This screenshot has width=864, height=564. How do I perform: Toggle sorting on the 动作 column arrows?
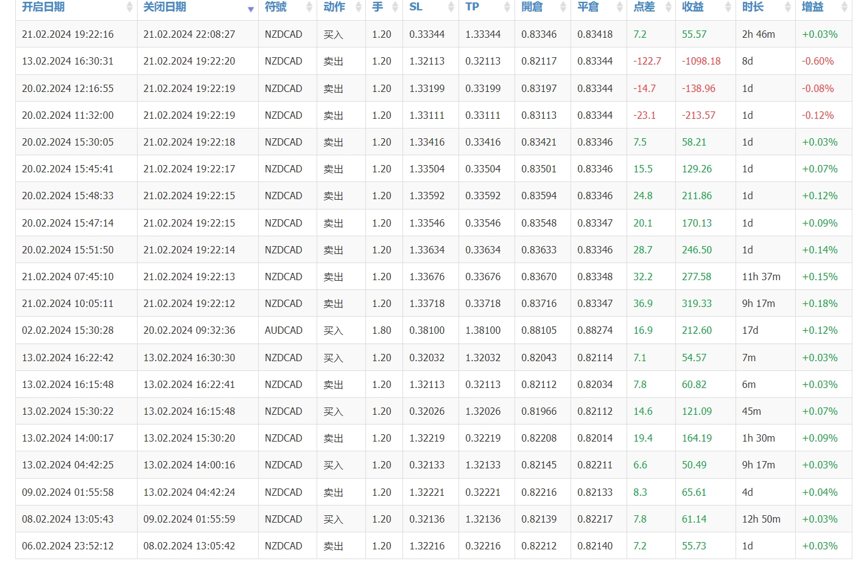(x=359, y=7)
